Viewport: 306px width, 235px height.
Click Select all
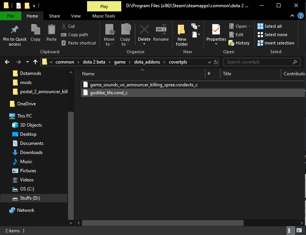(270, 26)
